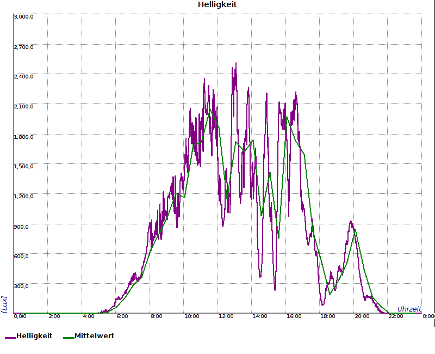Click the 2,700,0 y-axis value
This screenshot has width=435, height=354.
[23, 47]
